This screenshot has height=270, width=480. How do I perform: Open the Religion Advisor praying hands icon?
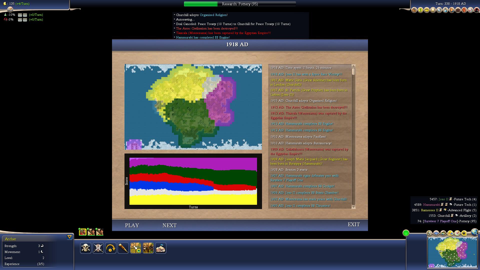[452, 10]
